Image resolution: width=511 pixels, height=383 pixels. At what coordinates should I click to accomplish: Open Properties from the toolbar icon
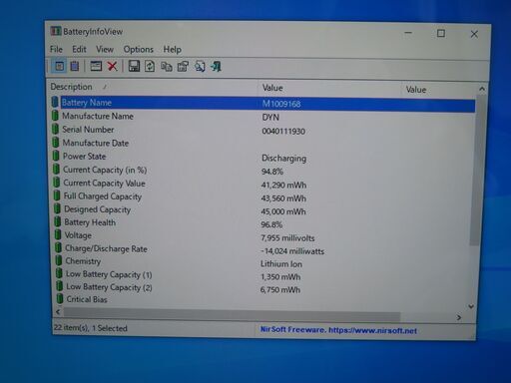coord(183,67)
